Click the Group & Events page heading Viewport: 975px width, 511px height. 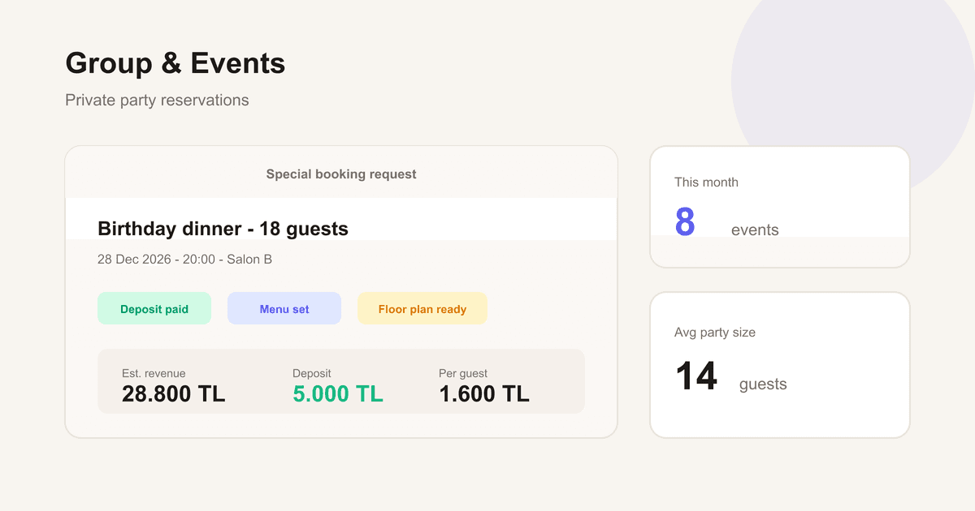point(175,63)
